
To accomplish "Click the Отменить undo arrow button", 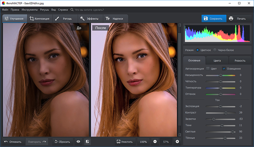I will pyautogui.click(x=13, y=142).
